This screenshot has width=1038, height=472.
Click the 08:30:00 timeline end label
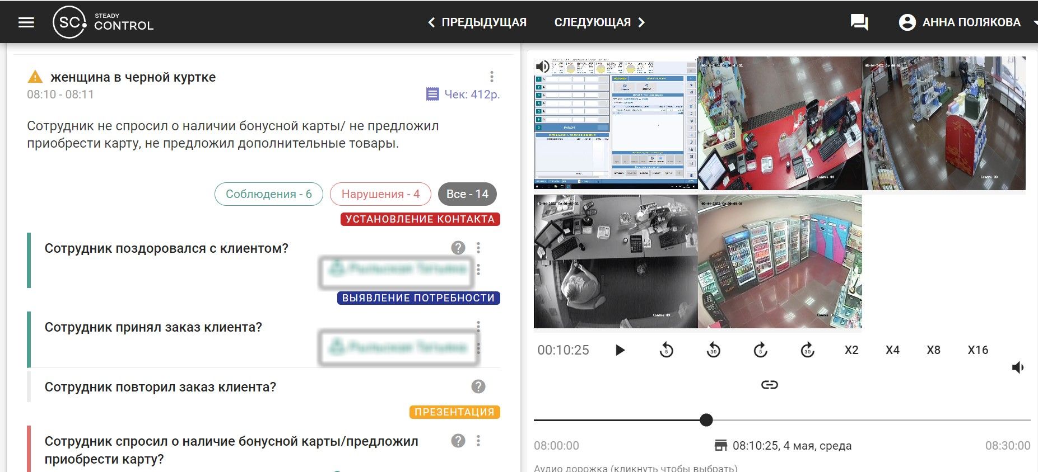click(1008, 446)
